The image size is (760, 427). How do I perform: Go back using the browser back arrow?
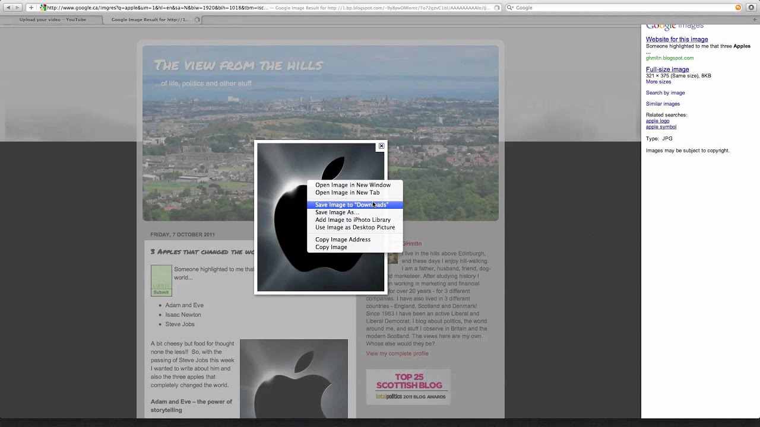pyautogui.click(x=8, y=8)
